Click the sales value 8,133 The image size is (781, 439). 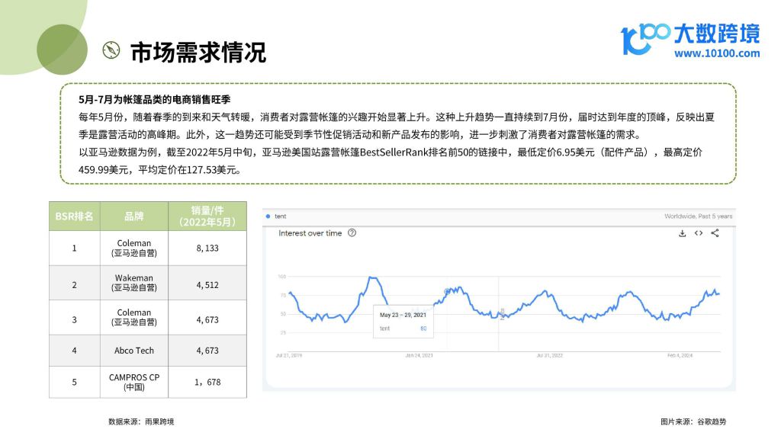pos(207,248)
